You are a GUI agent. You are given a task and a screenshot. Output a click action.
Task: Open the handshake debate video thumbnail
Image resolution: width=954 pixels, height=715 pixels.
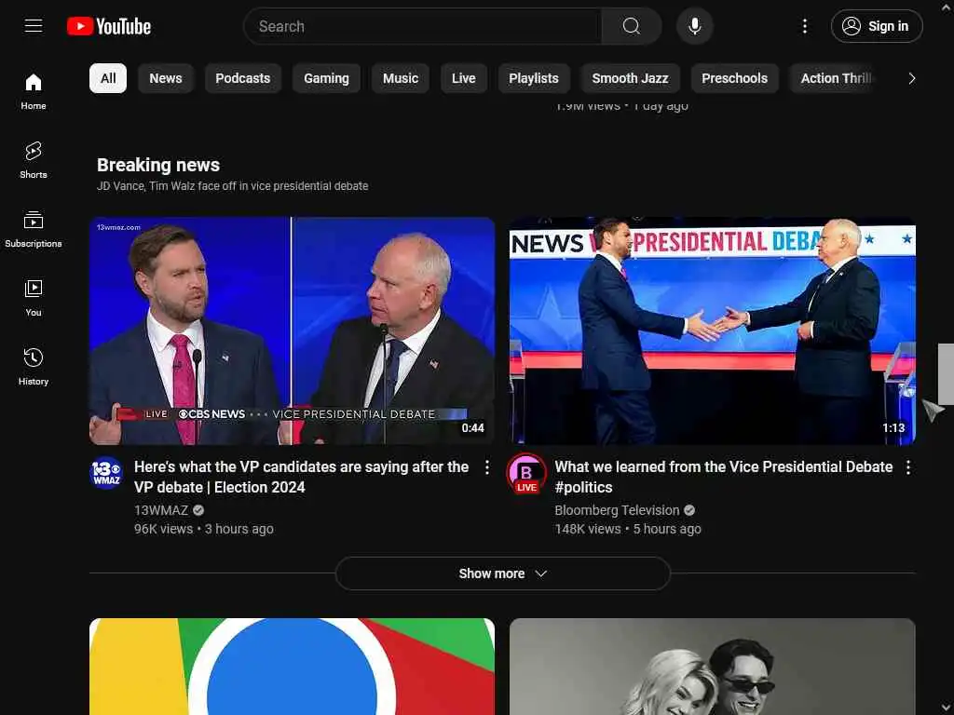pyautogui.click(x=713, y=331)
